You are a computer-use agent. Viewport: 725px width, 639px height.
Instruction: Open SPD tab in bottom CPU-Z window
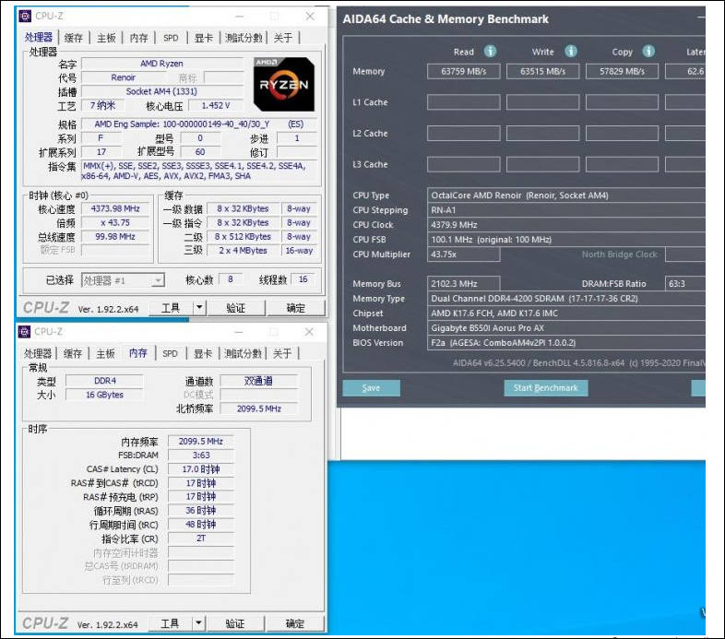[170, 354]
